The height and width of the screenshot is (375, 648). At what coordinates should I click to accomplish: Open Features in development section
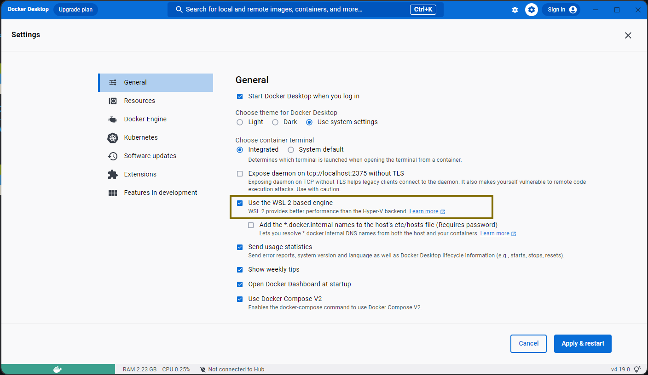pyautogui.click(x=156, y=193)
